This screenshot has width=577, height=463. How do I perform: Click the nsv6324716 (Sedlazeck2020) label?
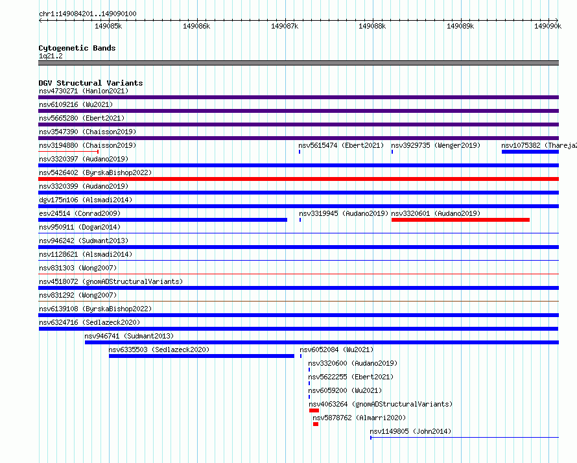(x=89, y=322)
